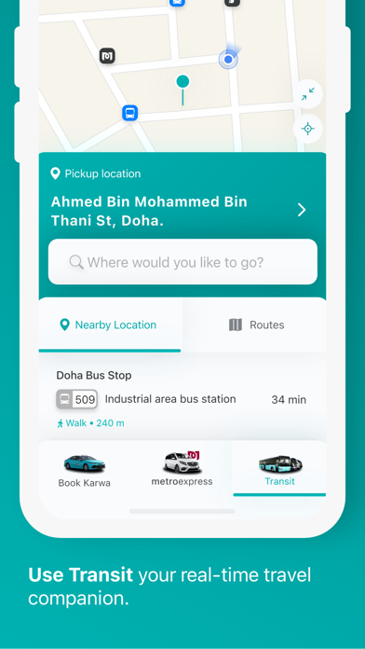The image size is (365, 649).
Task: Tap the Doha Bus Stop heading
Action: tap(94, 376)
